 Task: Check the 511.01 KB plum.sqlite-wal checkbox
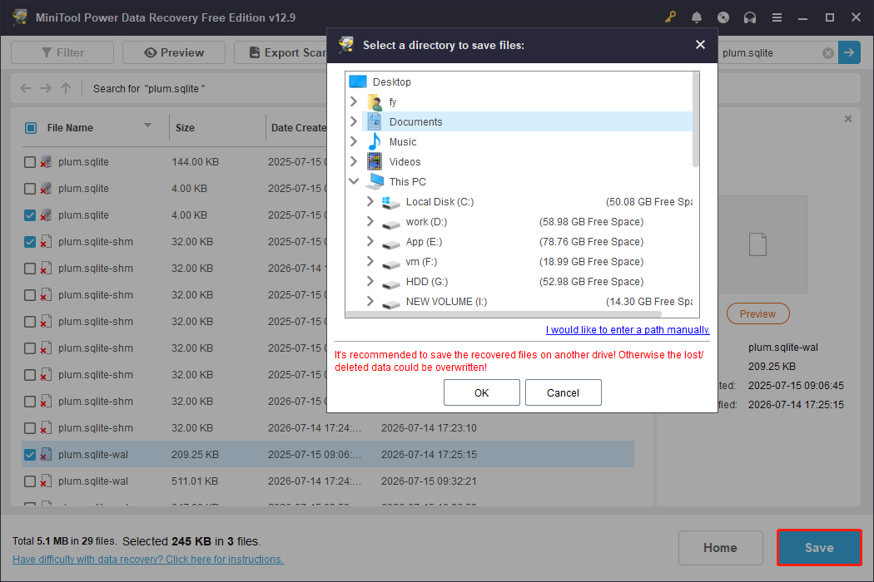click(x=30, y=481)
